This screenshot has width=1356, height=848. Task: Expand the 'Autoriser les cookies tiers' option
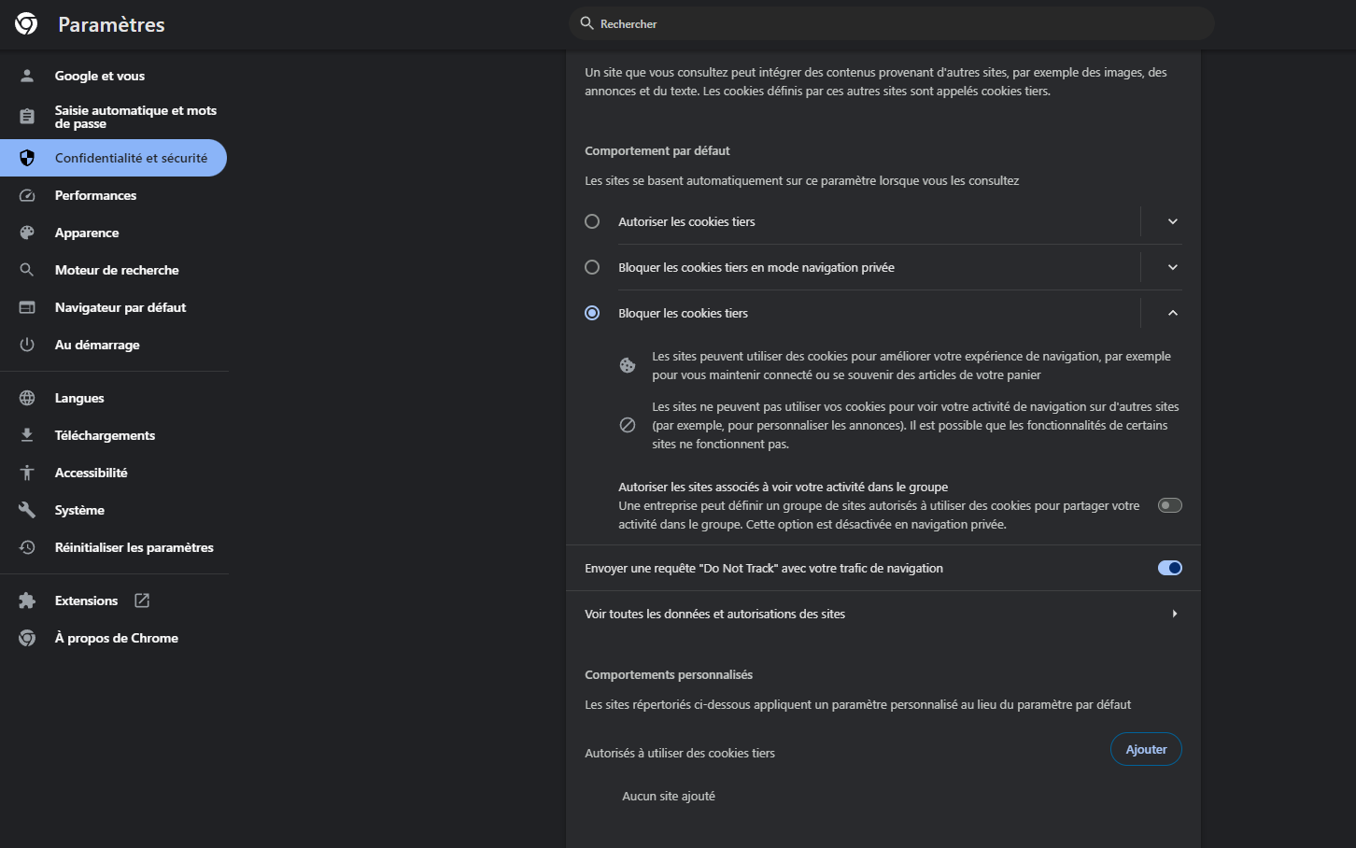coord(1172,220)
